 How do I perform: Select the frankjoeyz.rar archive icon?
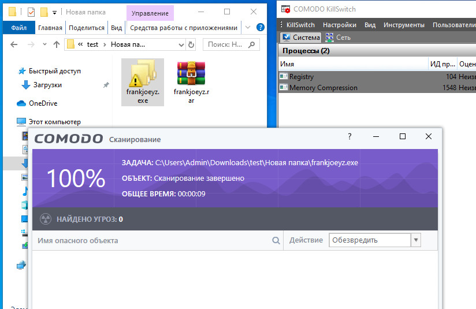pyautogui.click(x=191, y=73)
